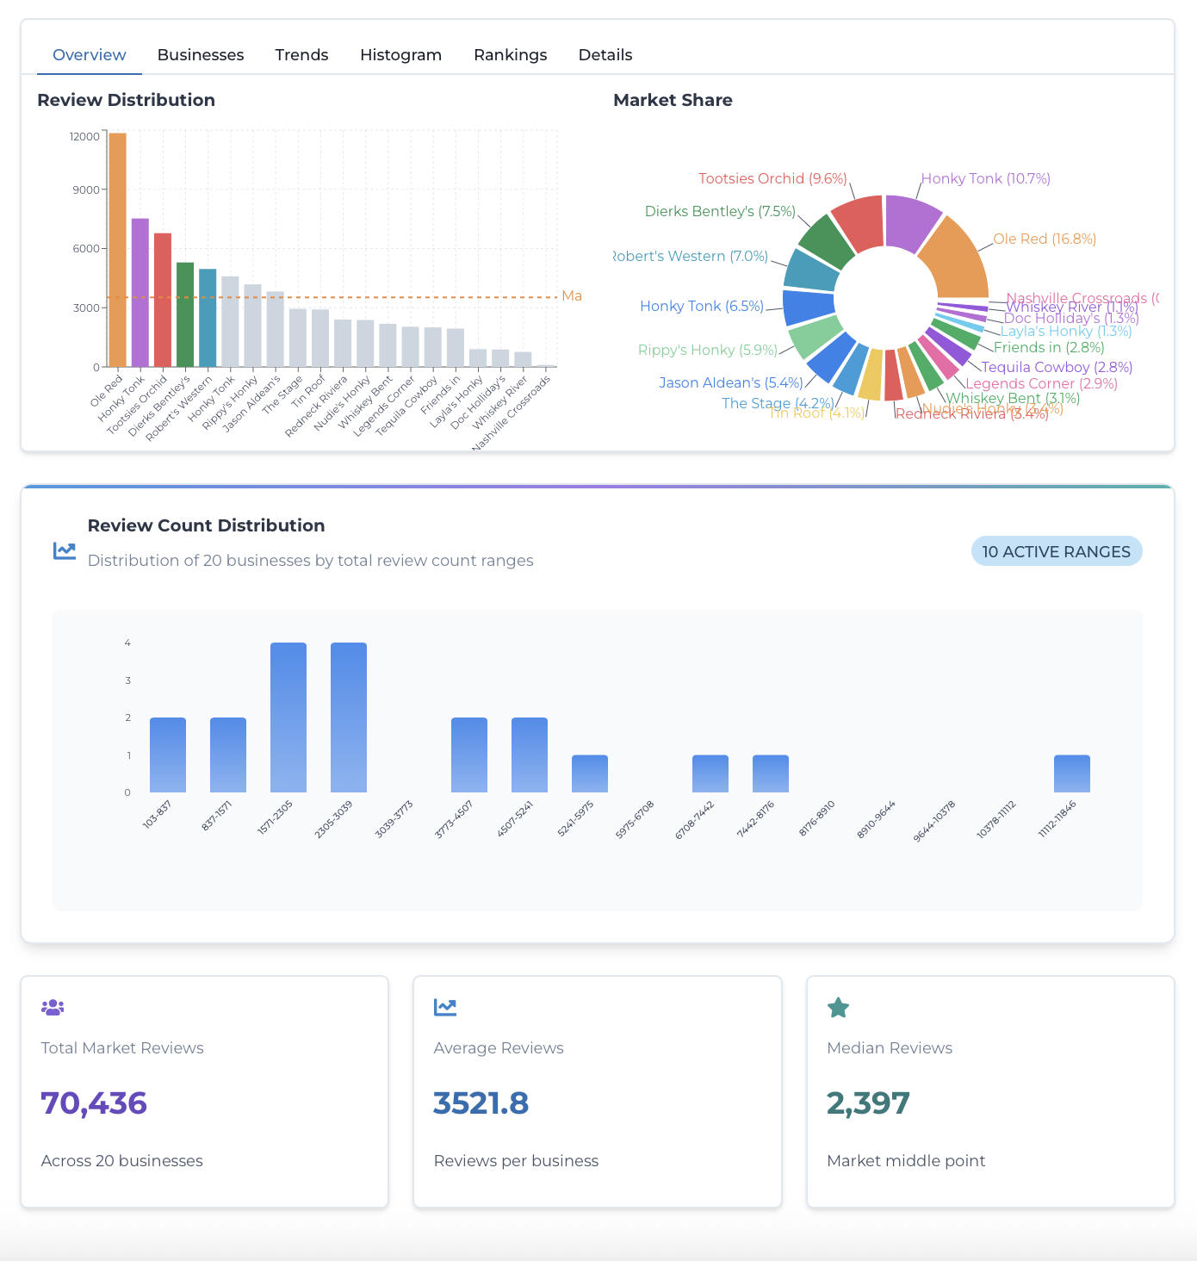Click the Ole Red bar in Review Distribution

(x=118, y=250)
